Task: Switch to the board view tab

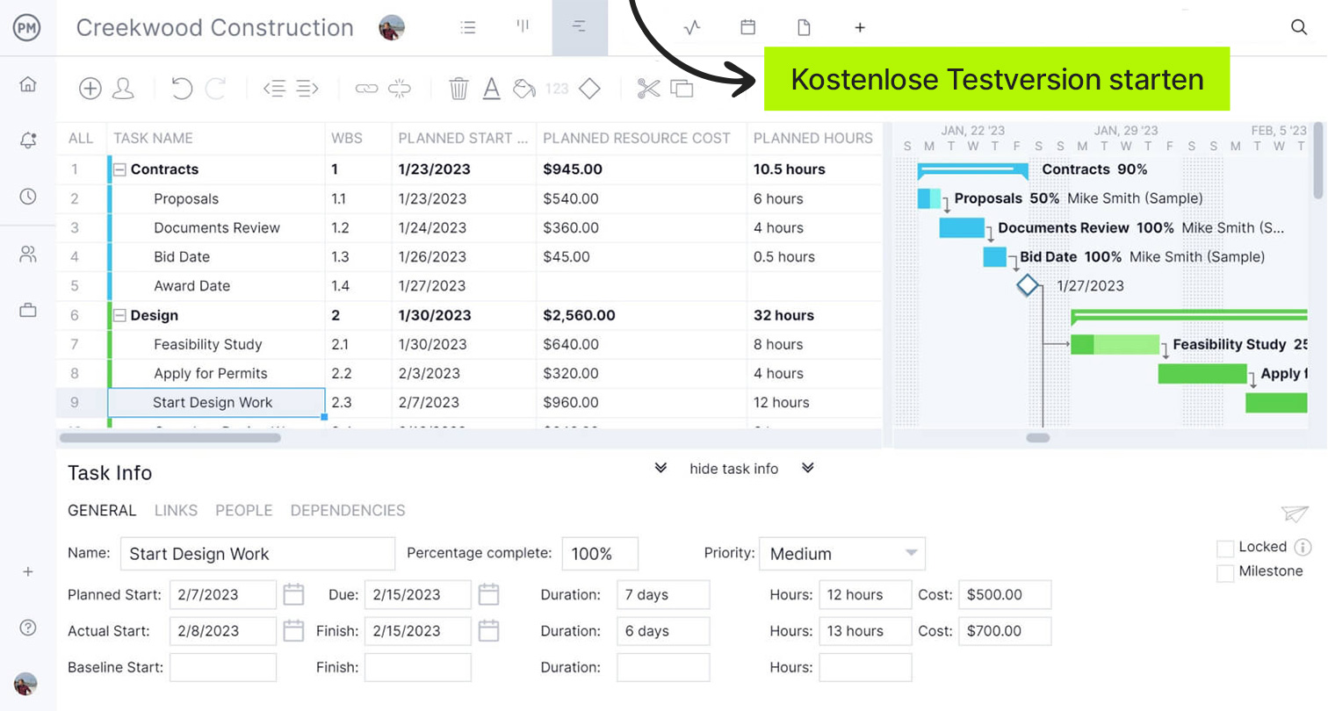Action: pyautogui.click(x=523, y=27)
